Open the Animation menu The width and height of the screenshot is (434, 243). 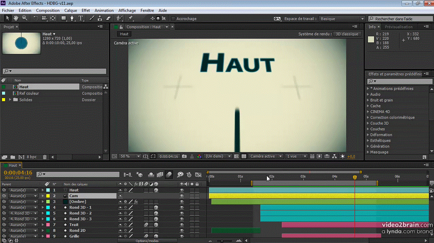point(104,11)
